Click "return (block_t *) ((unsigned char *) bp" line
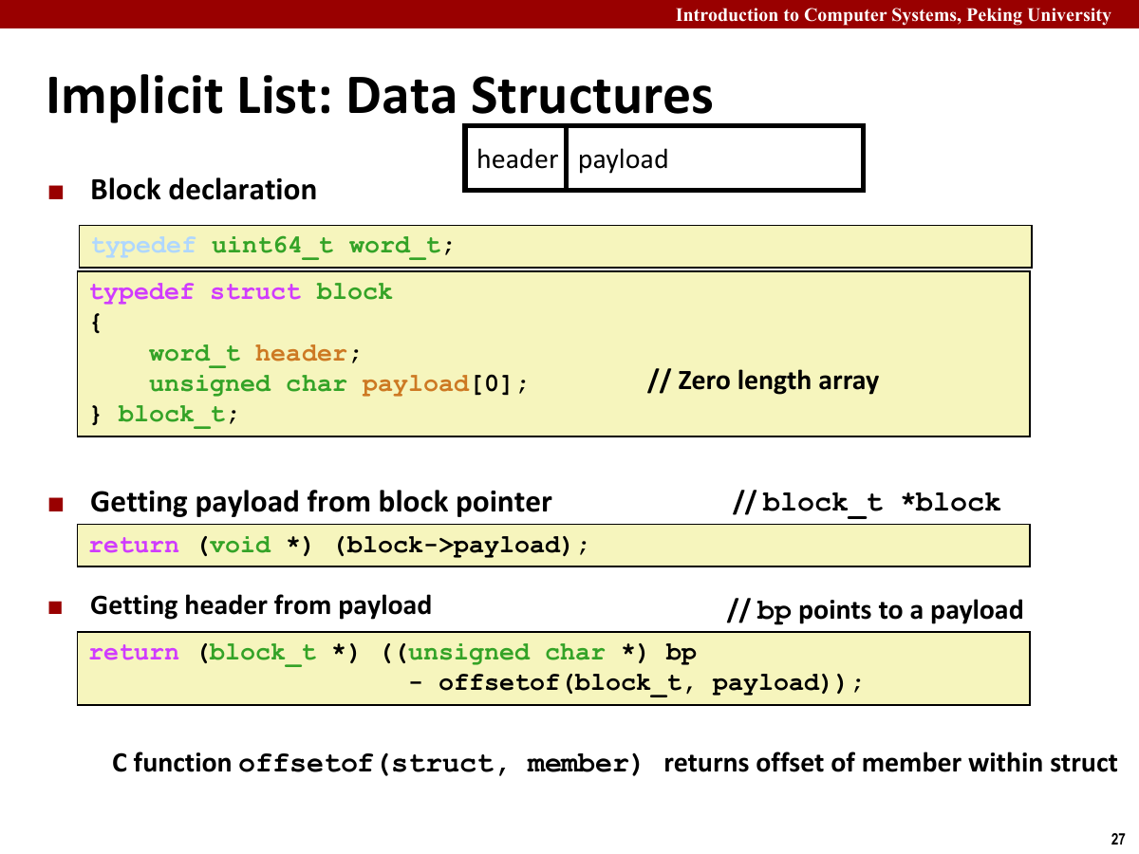The image size is (1139, 854). pos(392,653)
